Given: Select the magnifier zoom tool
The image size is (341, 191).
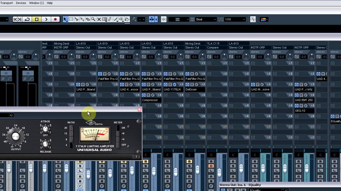Looking at the screenshot, I should 94,19.
